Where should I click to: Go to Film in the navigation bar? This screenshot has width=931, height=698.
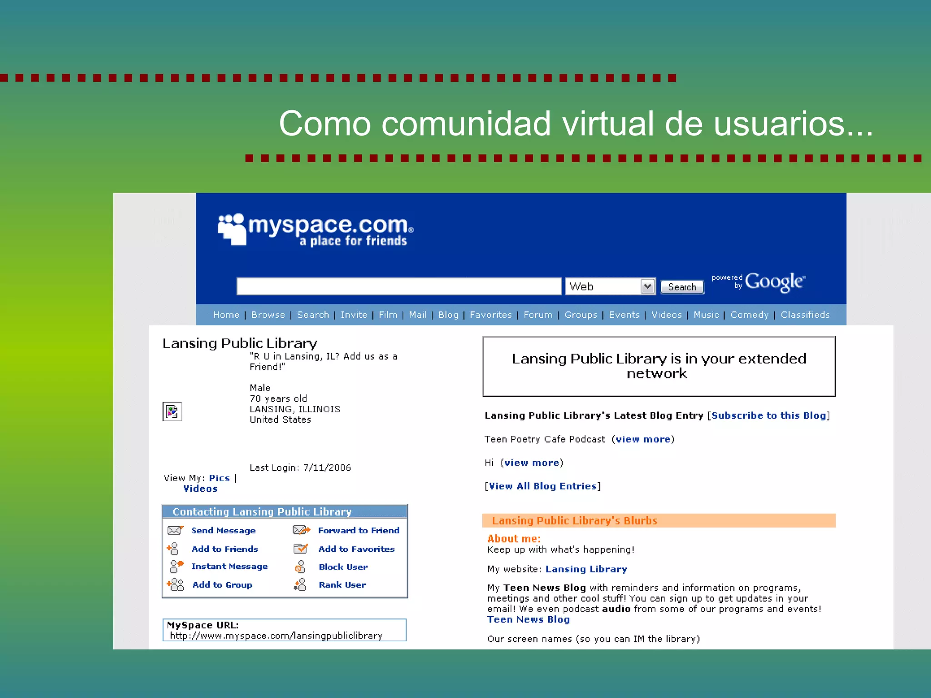click(388, 315)
